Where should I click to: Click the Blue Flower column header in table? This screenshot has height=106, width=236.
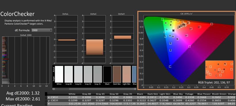point(204,94)
